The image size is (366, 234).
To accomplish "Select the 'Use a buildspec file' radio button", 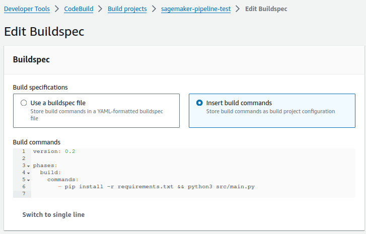I will tap(24, 103).
